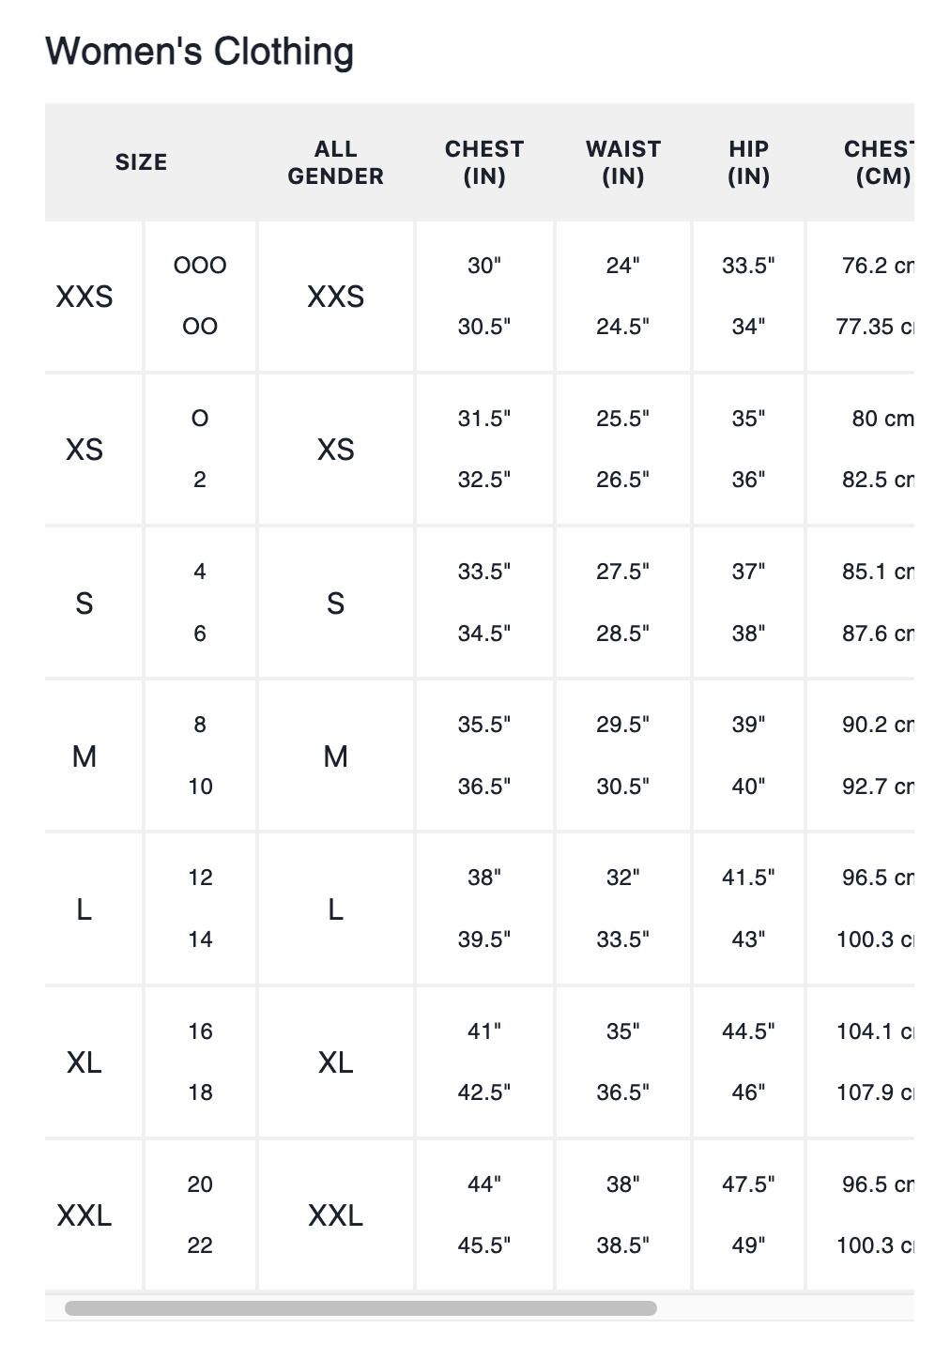The width and height of the screenshot is (935, 1359).
Task: Click the CHEST (IN) column header
Action: (x=484, y=162)
